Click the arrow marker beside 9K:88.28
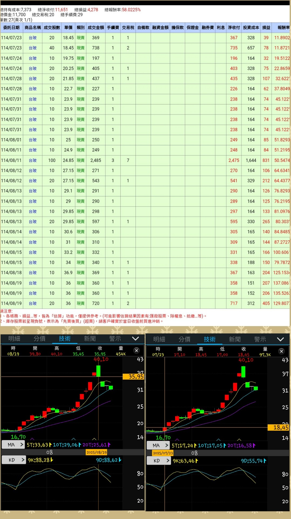Image resolution: width=291 pixels, height=519 pixels. (51, 460)
